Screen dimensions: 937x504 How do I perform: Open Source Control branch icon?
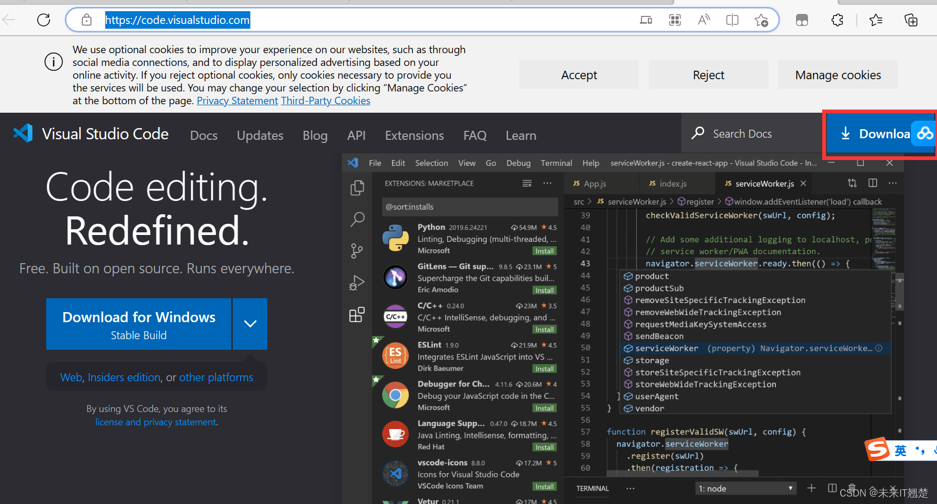tap(357, 250)
